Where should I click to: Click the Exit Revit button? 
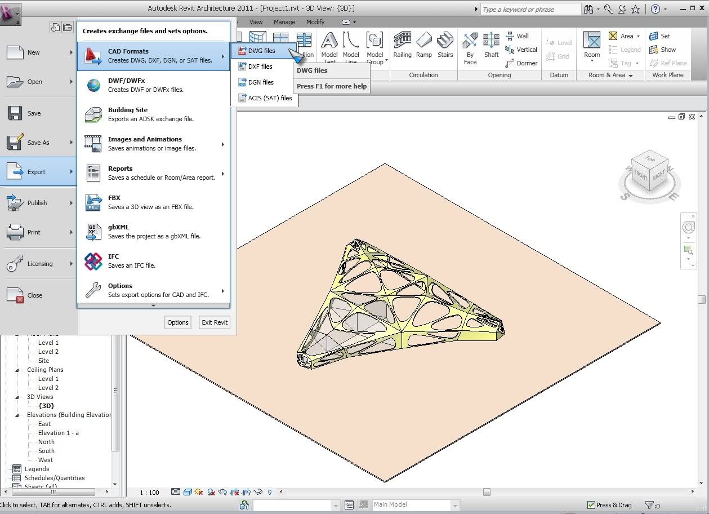click(x=215, y=322)
